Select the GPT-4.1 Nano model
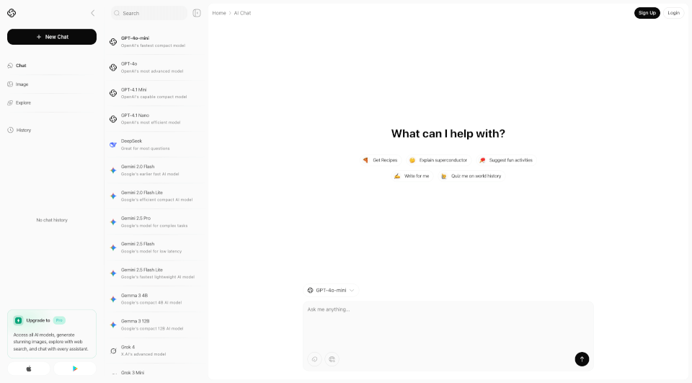This screenshot has width=692, height=383. coord(155,119)
